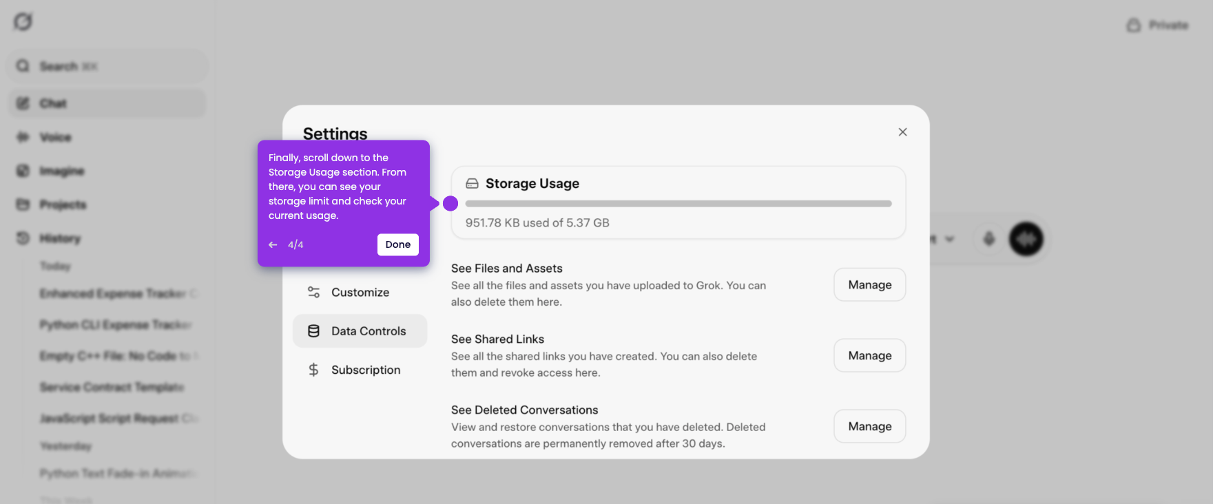Viewport: 1213px width, 504px height.
Task: Open the Enhanced Expense Tracker conversation
Action: (x=118, y=294)
